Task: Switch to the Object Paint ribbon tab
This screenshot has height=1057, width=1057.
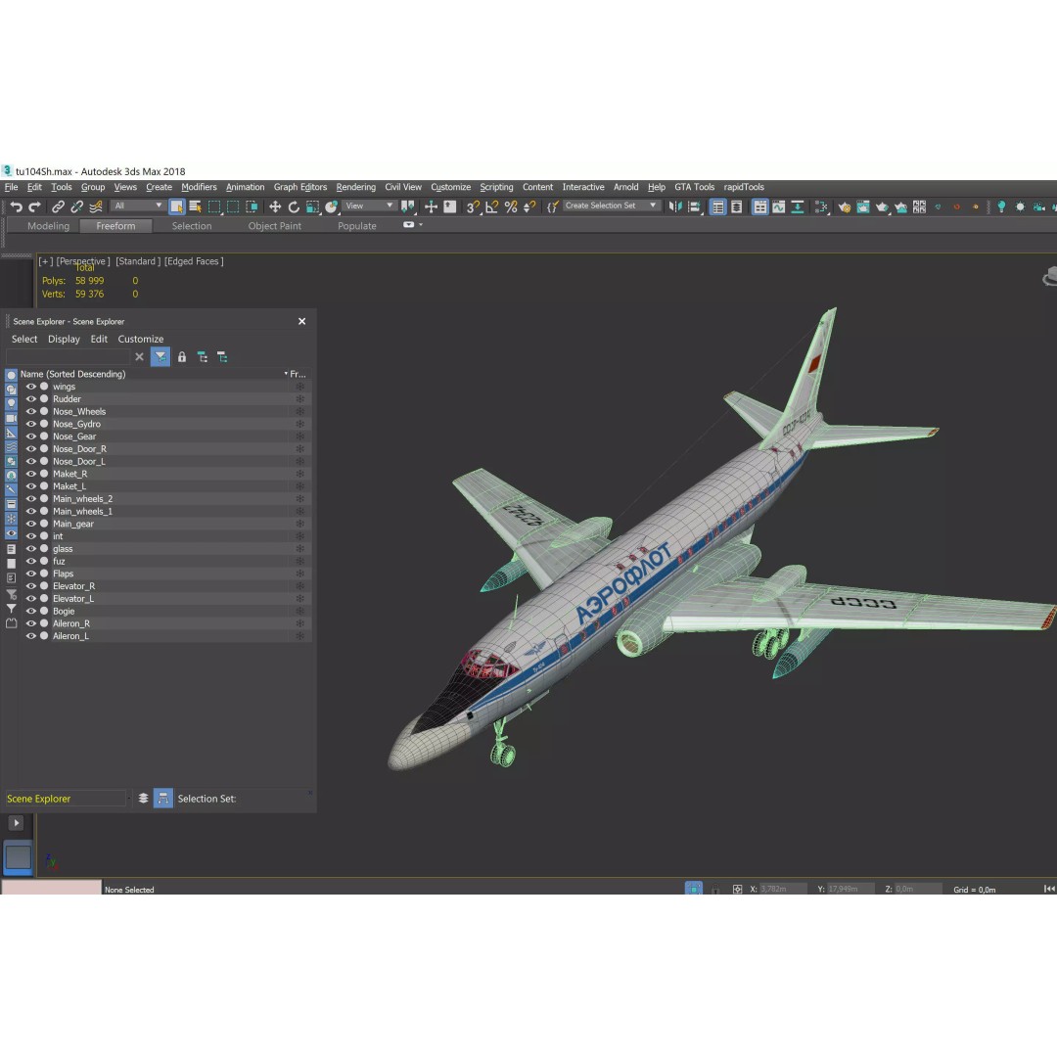Action: pyautogui.click(x=274, y=226)
